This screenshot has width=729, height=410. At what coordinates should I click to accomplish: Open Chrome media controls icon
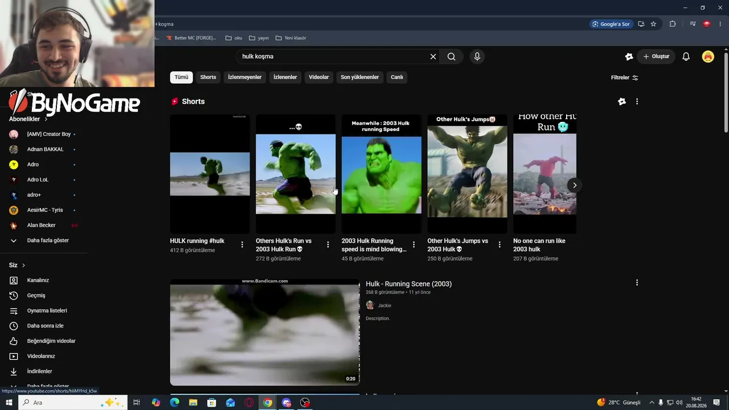(693, 24)
